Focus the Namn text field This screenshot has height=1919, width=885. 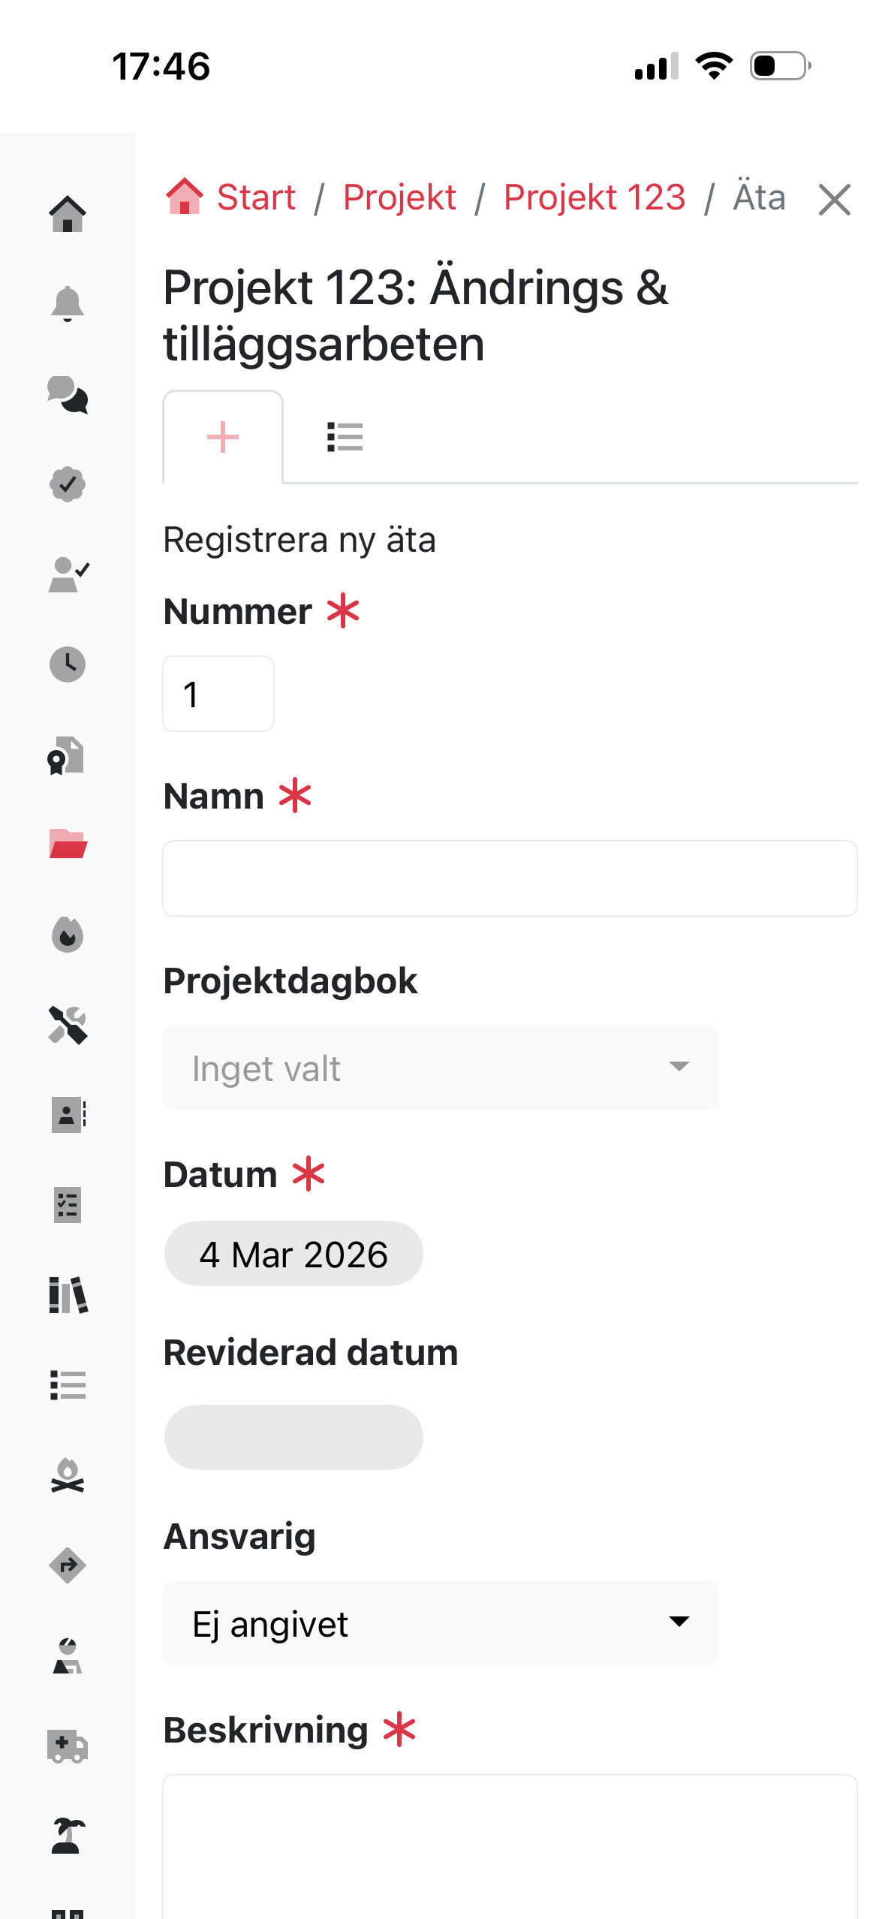click(510, 878)
